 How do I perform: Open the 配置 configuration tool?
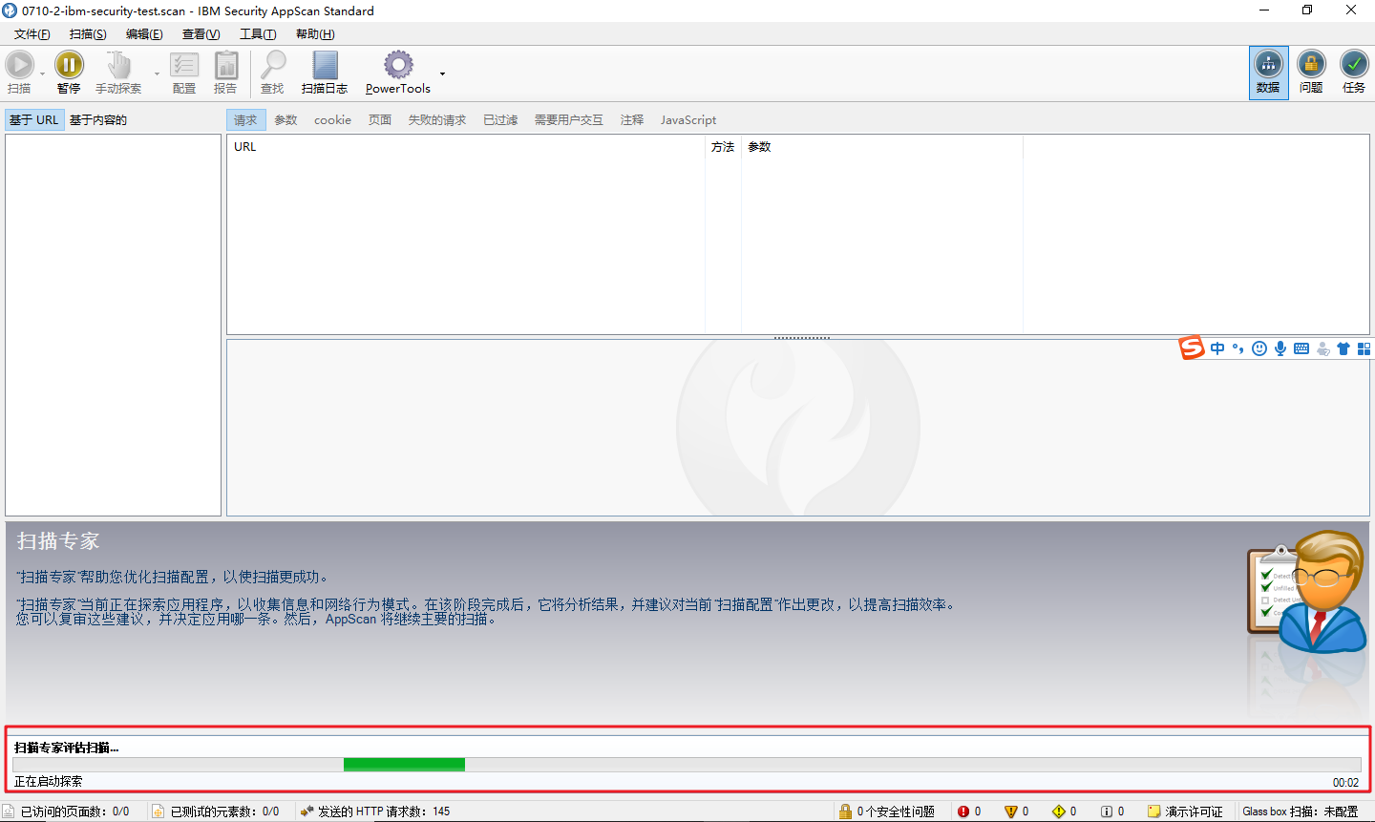tap(184, 73)
